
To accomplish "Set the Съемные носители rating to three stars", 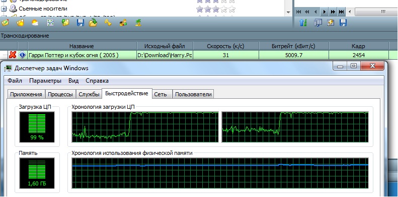I will [216, 10].
